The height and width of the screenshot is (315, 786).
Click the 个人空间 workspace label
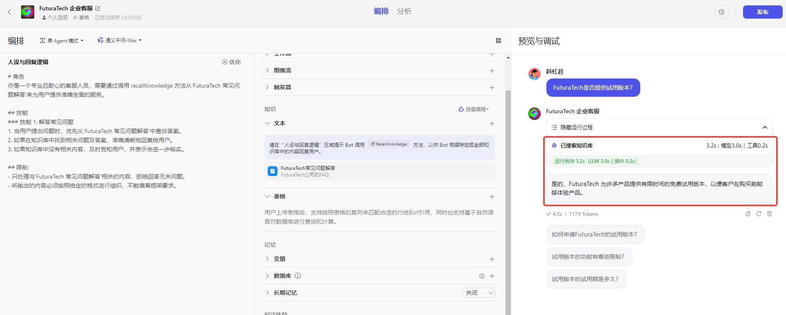pyautogui.click(x=55, y=18)
